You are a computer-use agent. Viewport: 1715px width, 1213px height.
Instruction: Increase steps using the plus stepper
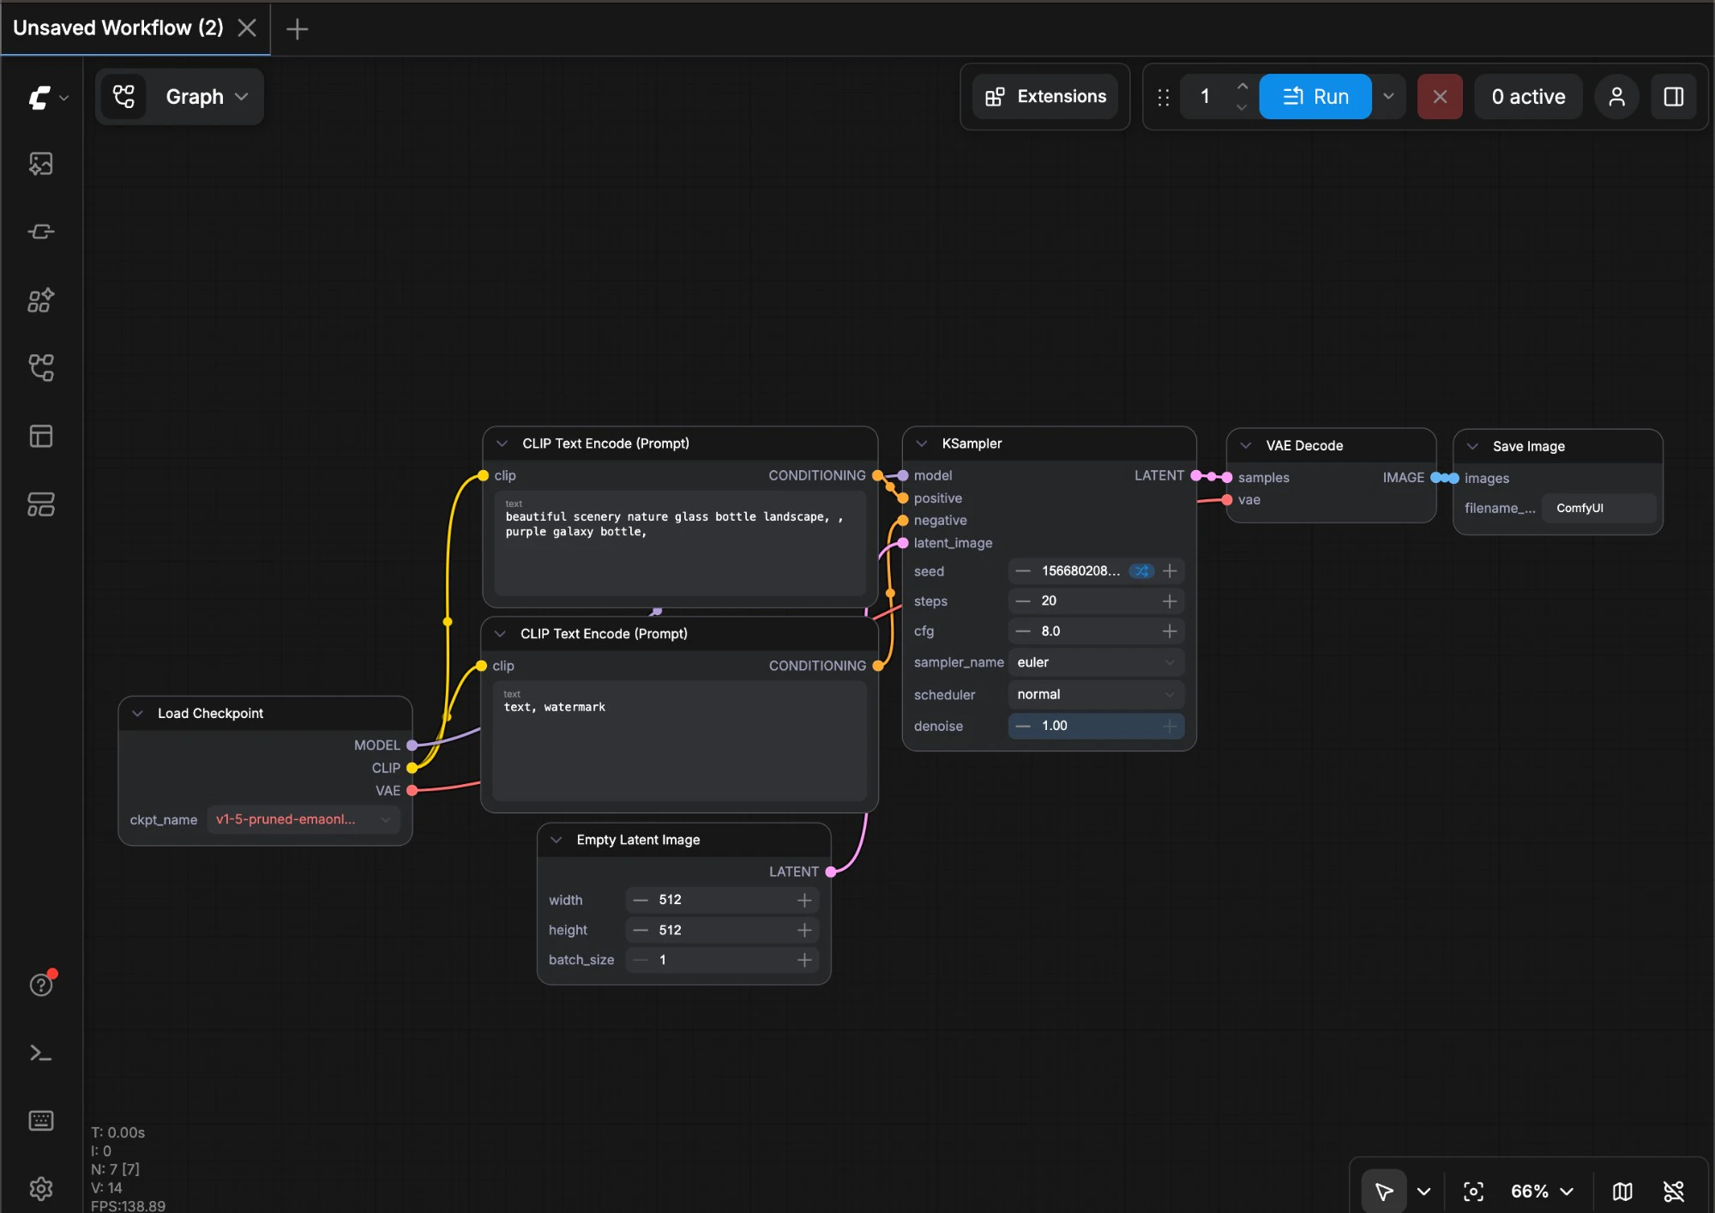click(1168, 600)
